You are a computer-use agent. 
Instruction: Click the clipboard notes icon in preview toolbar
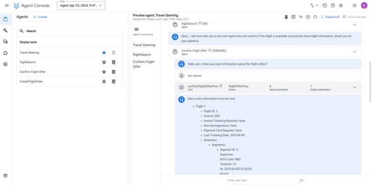(293, 17)
